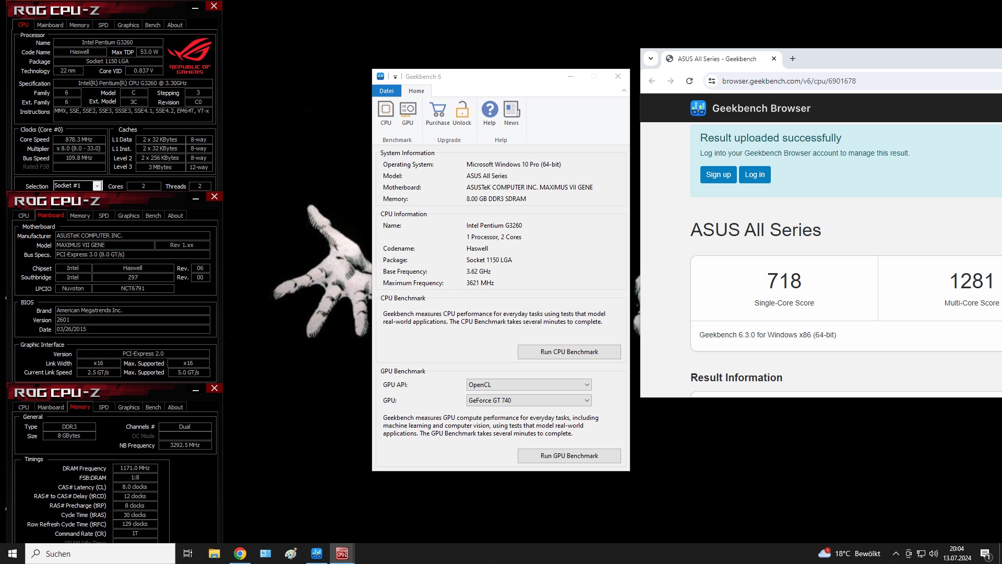
Task: Open a new Chrome tab with the plus button
Action: click(793, 58)
